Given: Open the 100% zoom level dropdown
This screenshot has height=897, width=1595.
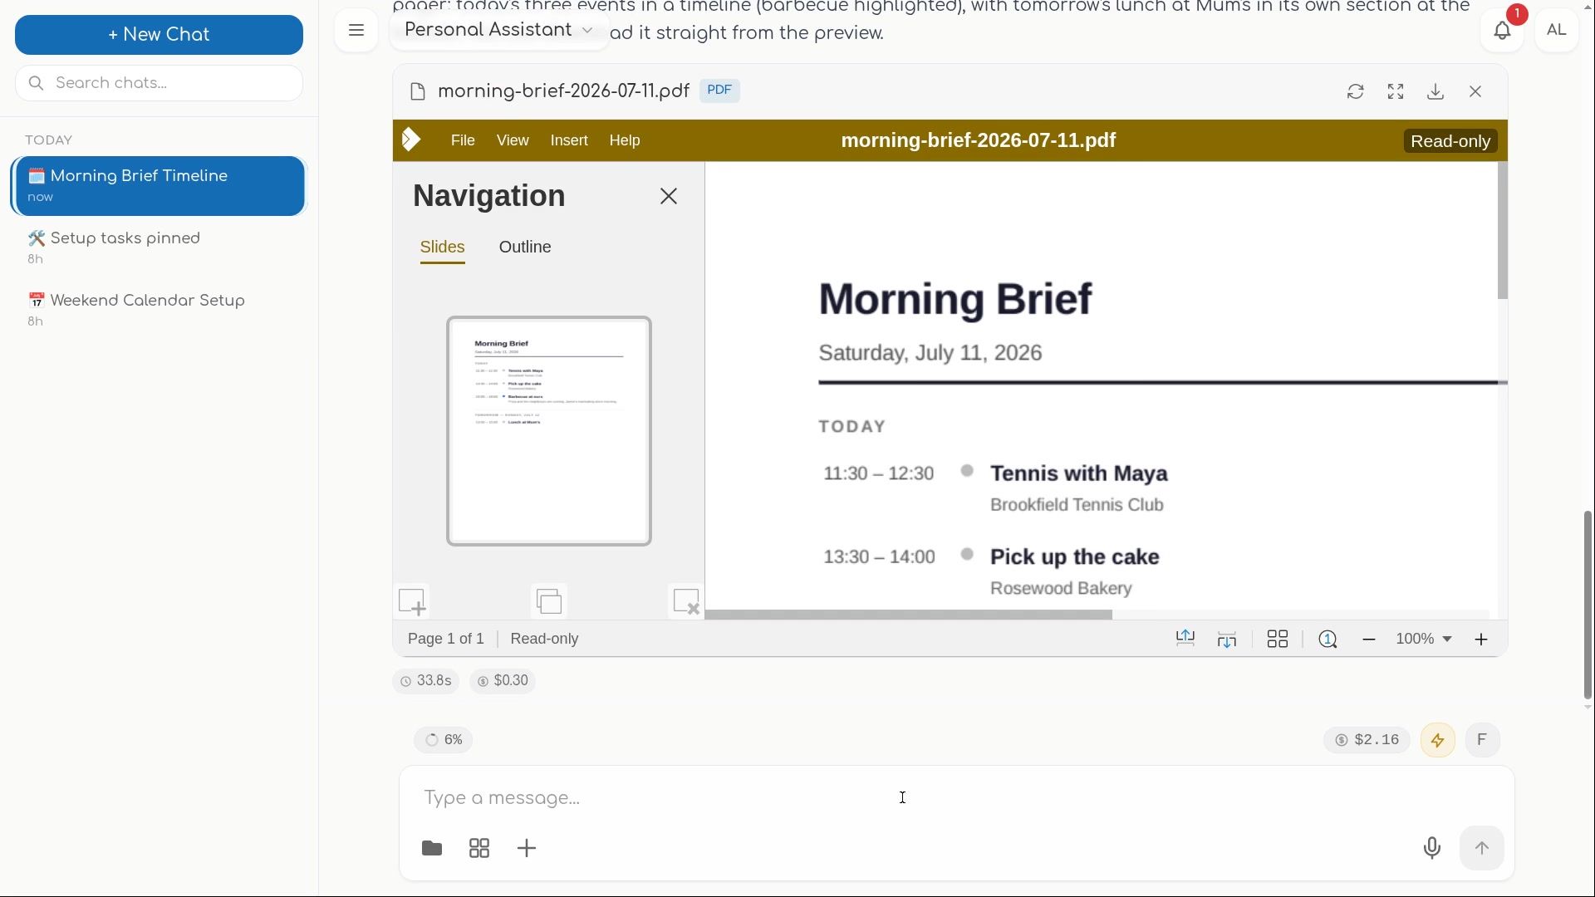Looking at the screenshot, I should pos(1424,639).
